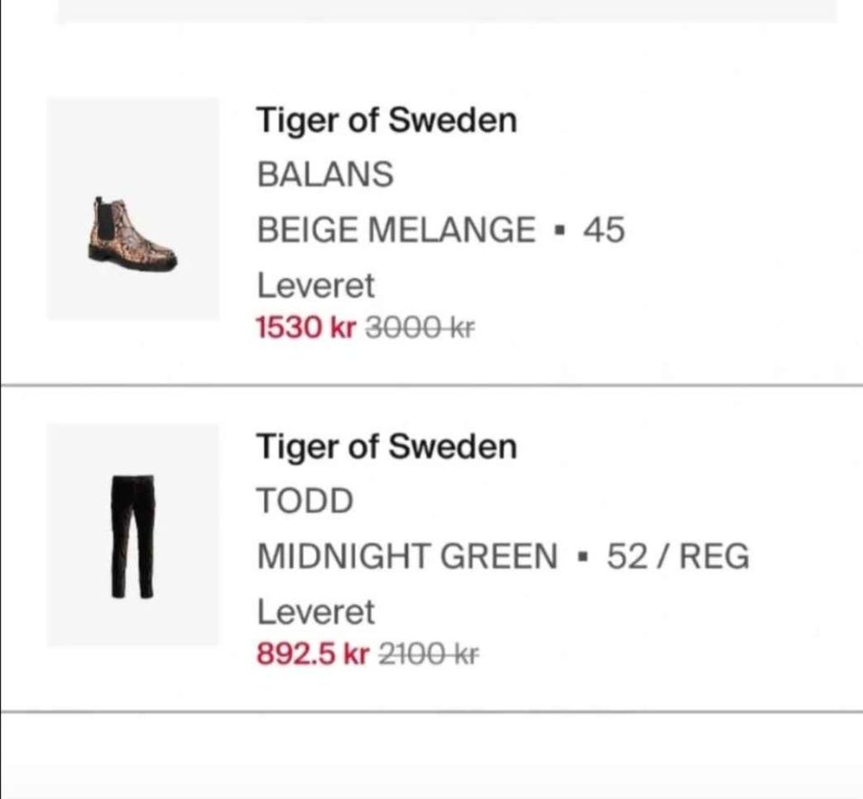Image resolution: width=863 pixels, height=799 pixels.
Task: Open the TODD trousers product thumbnail
Action: click(x=133, y=535)
